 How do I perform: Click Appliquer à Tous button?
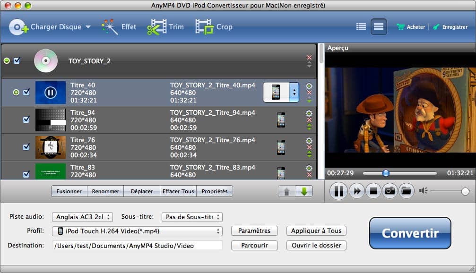[316, 231]
